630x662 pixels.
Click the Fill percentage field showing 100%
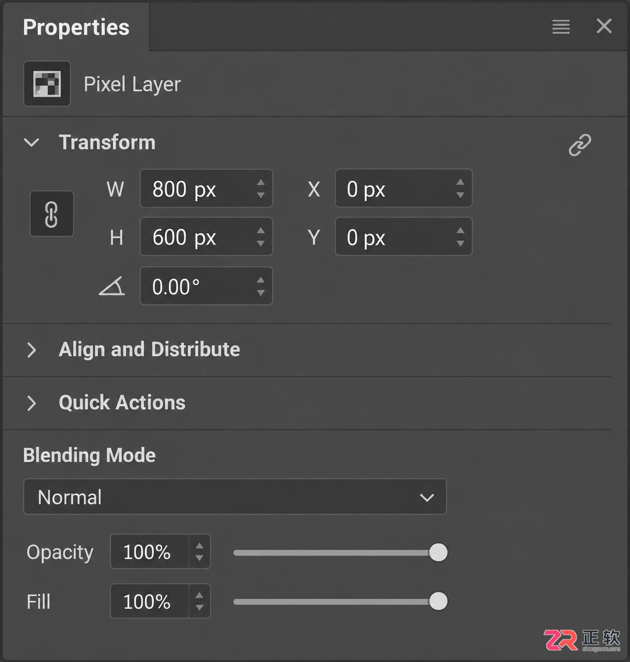150,601
